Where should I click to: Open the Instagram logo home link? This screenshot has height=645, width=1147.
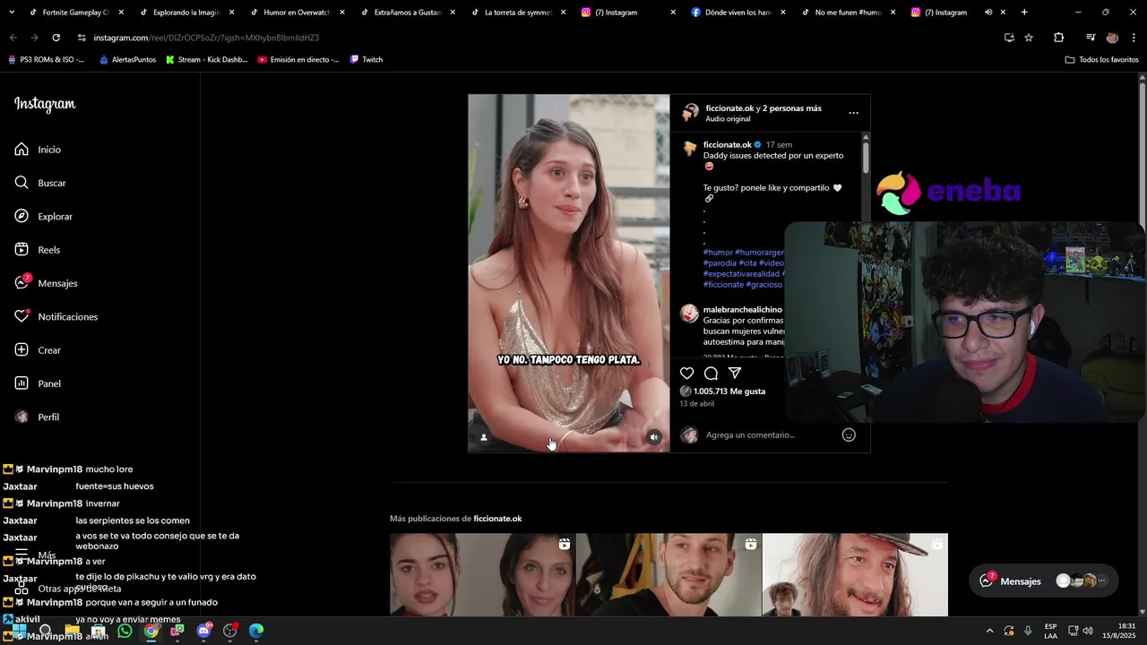(x=45, y=104)
